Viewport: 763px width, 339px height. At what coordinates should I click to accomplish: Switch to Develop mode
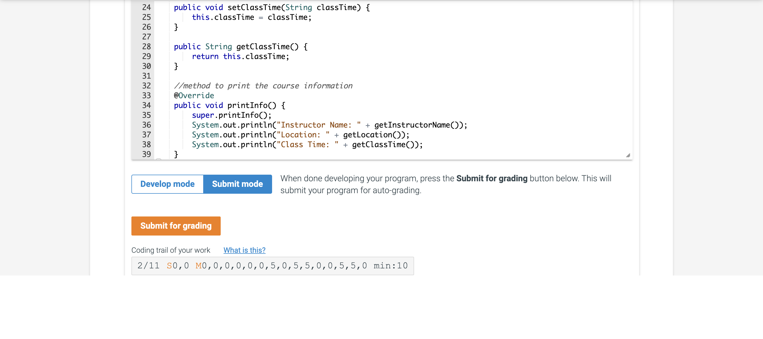tap(167, 184)
